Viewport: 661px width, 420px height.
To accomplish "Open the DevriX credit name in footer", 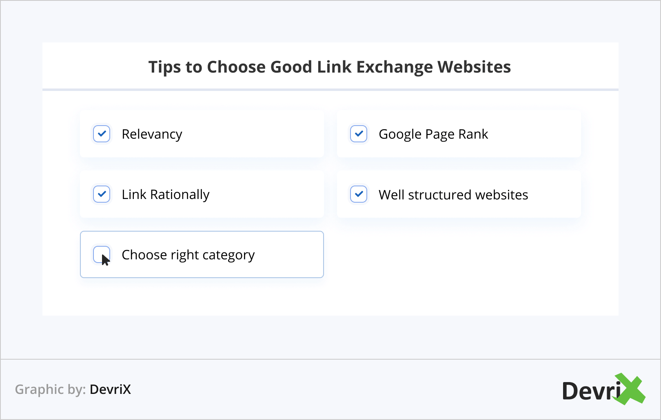I will (x=110, y=389).
